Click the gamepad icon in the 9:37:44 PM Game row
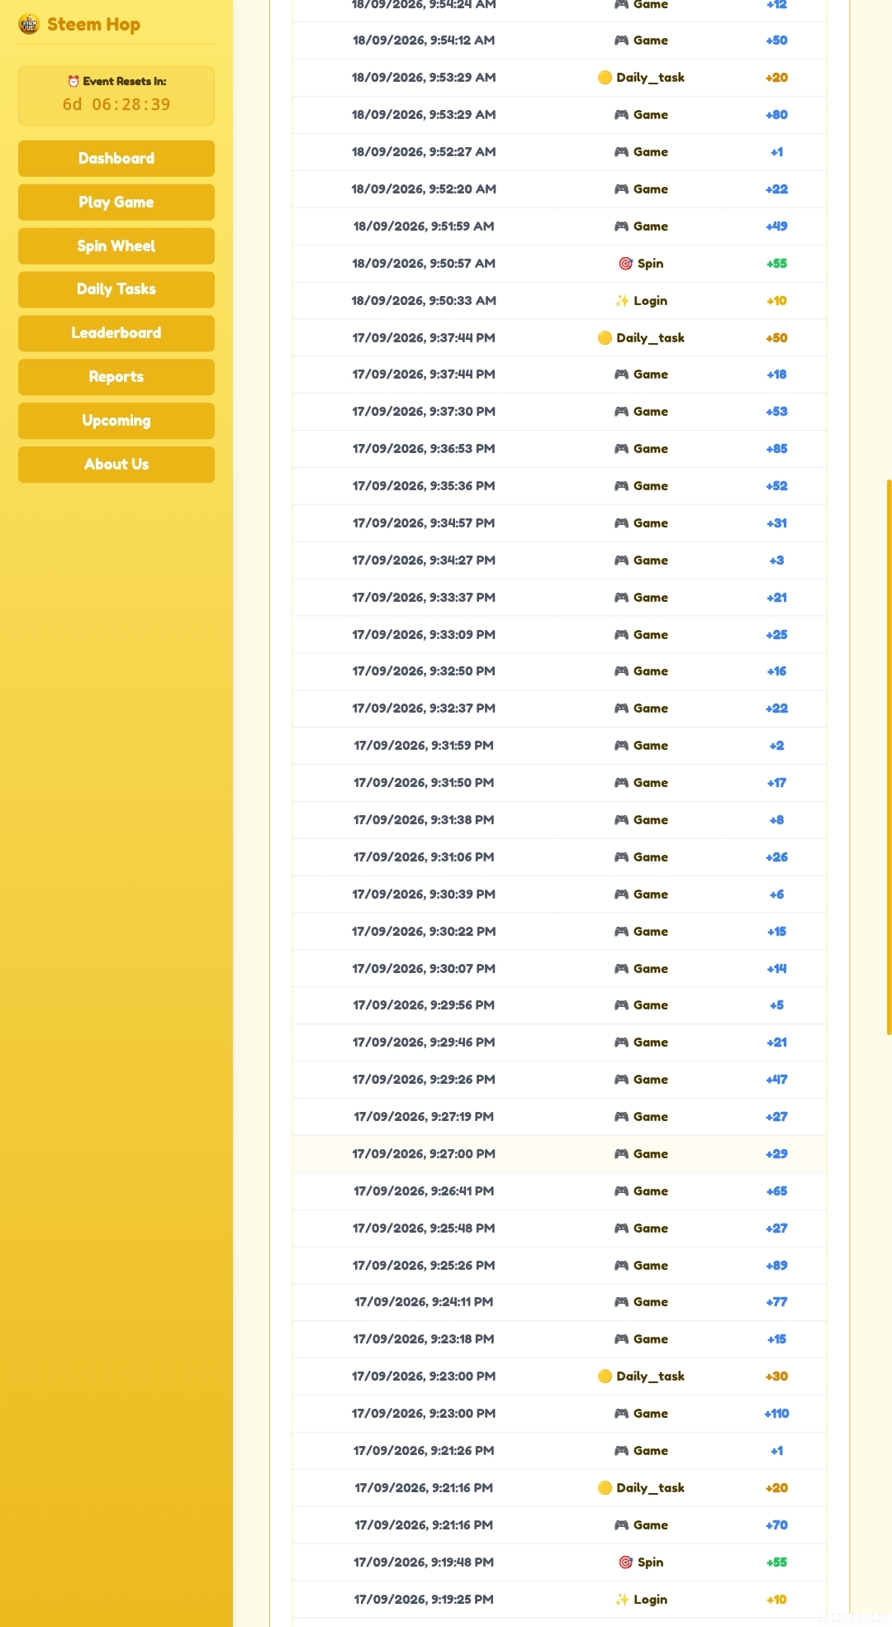The image size is (892, 1627). [621, 374]
